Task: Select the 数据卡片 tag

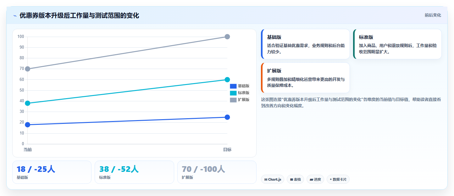Action: click(338, 179)
